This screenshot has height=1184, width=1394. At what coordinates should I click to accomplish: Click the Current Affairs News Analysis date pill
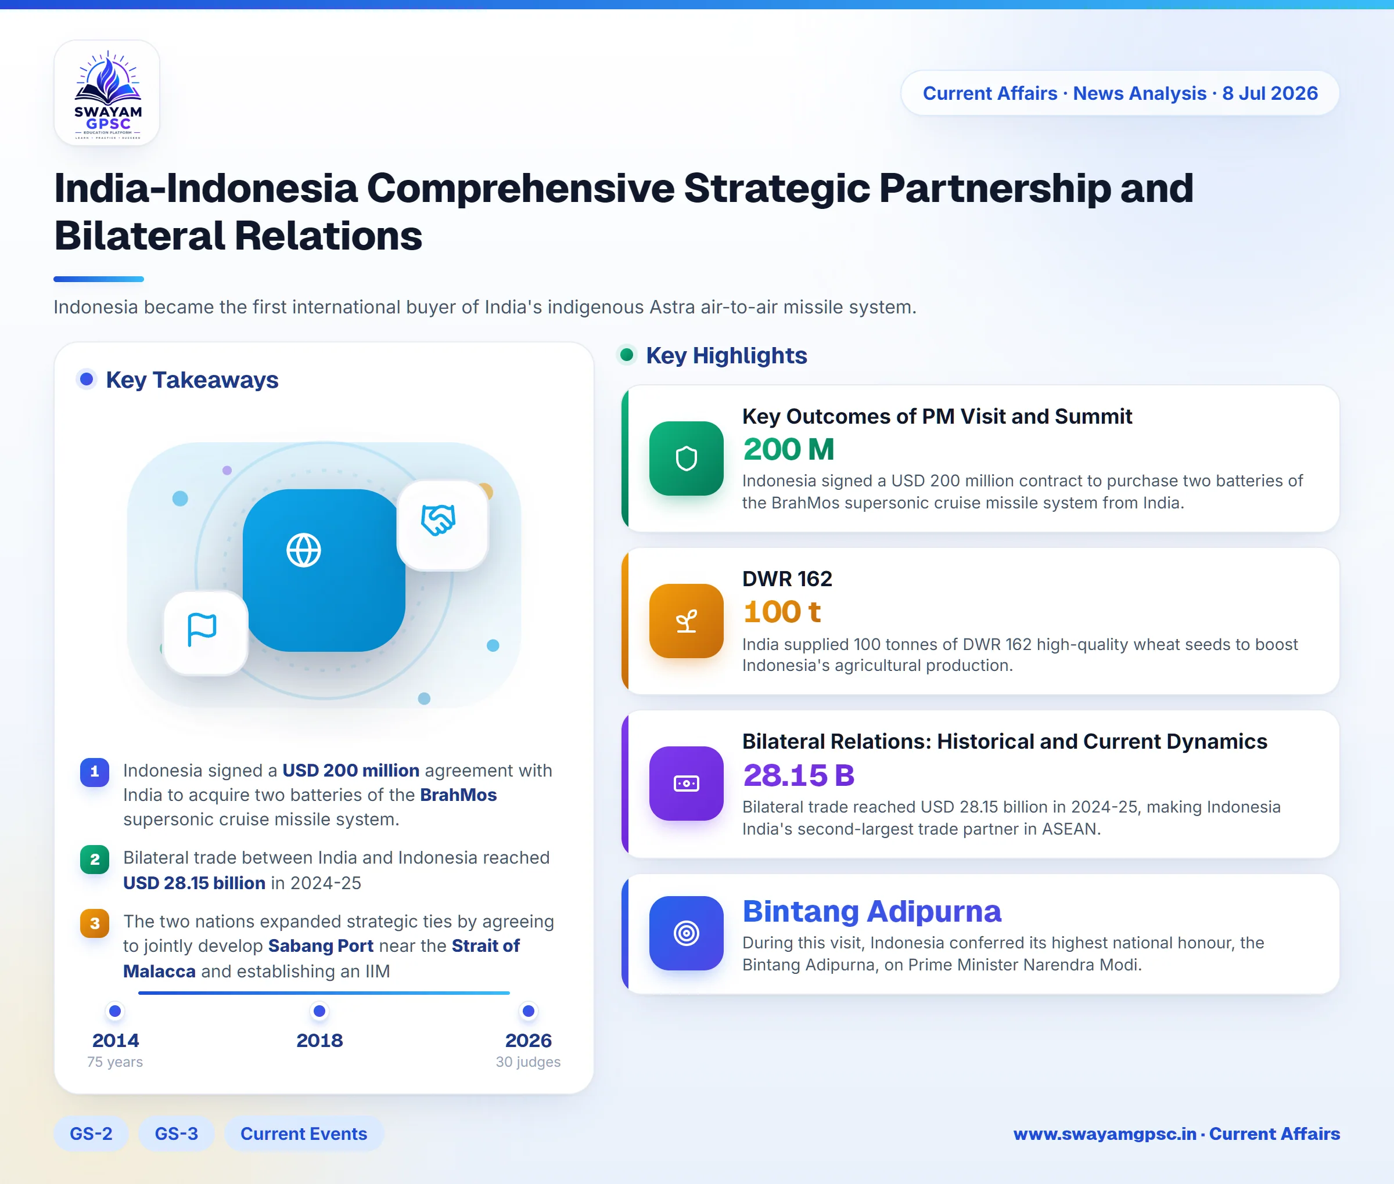pos(1120,93)
